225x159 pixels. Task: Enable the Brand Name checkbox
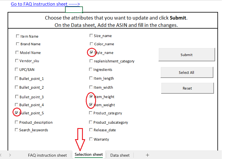coord(18,44)
